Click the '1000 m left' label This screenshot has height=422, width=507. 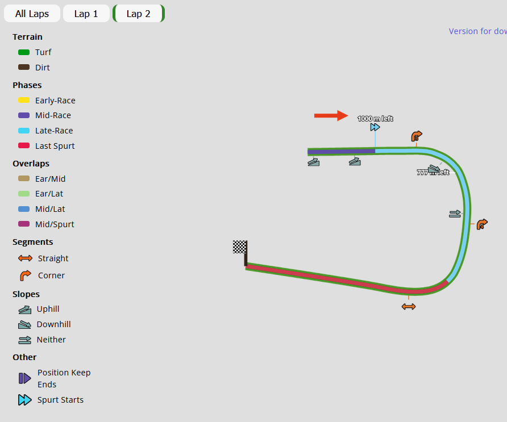[375, 119]
